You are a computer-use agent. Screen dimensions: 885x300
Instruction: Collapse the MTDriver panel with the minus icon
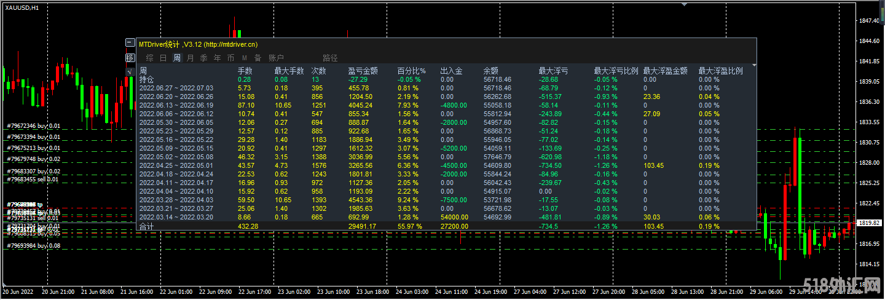point(130,42)
